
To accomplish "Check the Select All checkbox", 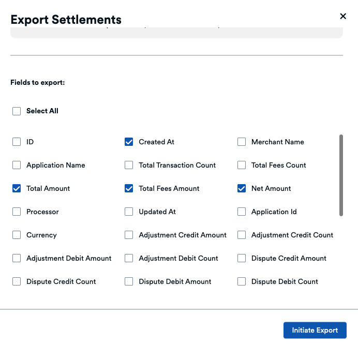I will coord(17,111).
